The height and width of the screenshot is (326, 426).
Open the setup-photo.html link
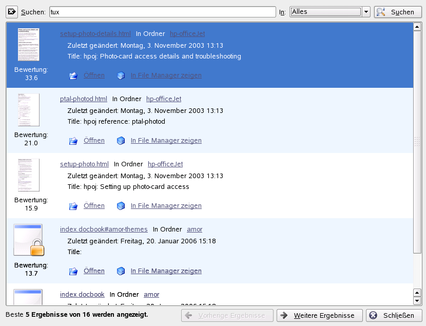84,164
